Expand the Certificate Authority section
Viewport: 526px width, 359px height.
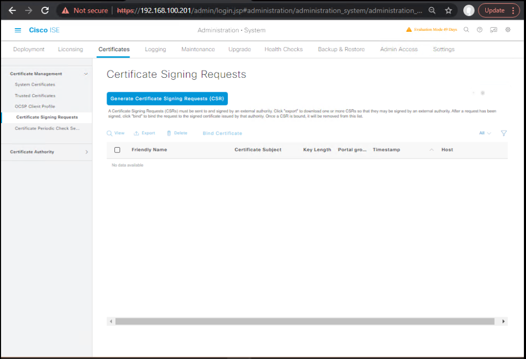tap(87, 152)
